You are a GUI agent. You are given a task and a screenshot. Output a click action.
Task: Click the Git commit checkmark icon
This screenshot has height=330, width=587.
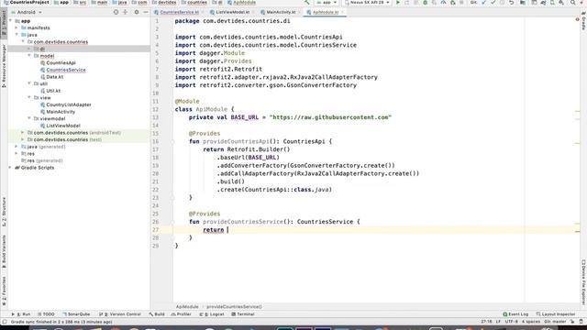[x=493, y=3]
